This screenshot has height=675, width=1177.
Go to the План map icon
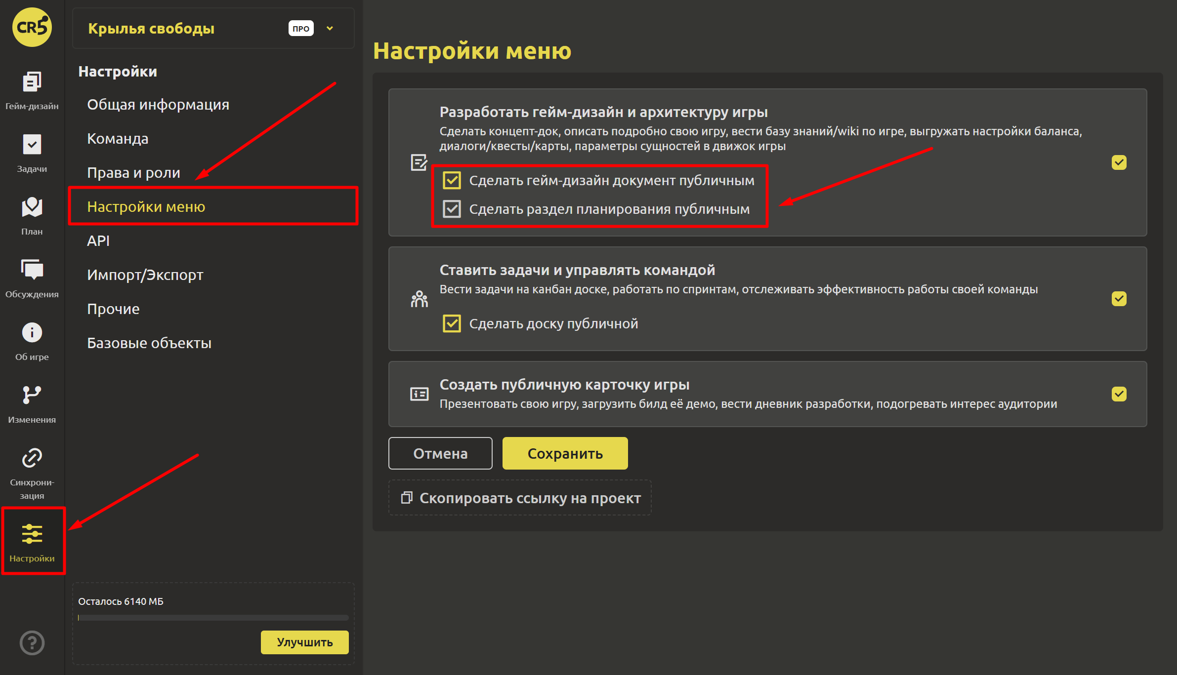pos(32,215)
